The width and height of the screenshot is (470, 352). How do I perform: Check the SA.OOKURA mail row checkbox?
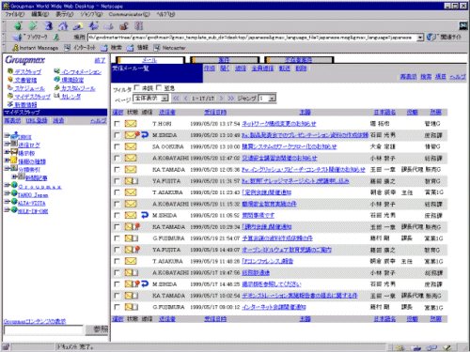117,146
